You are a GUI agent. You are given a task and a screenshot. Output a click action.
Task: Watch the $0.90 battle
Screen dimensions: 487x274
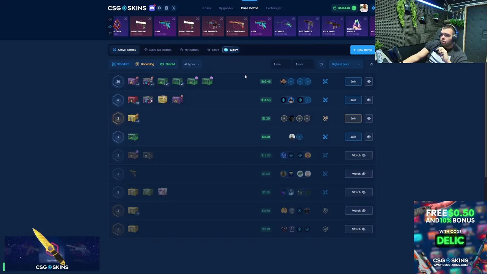click(x=359, y=211)
